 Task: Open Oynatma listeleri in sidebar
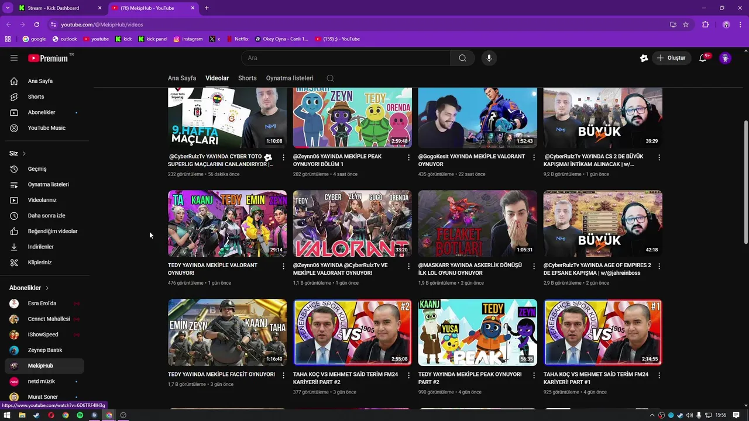[44, 184]
